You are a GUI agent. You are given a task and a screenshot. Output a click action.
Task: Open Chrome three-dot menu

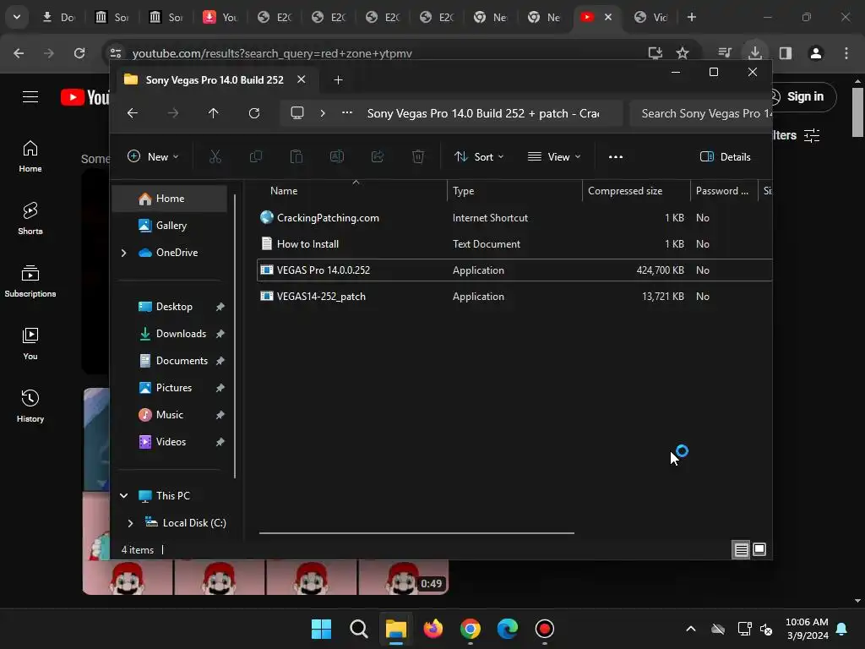(846, 53)
